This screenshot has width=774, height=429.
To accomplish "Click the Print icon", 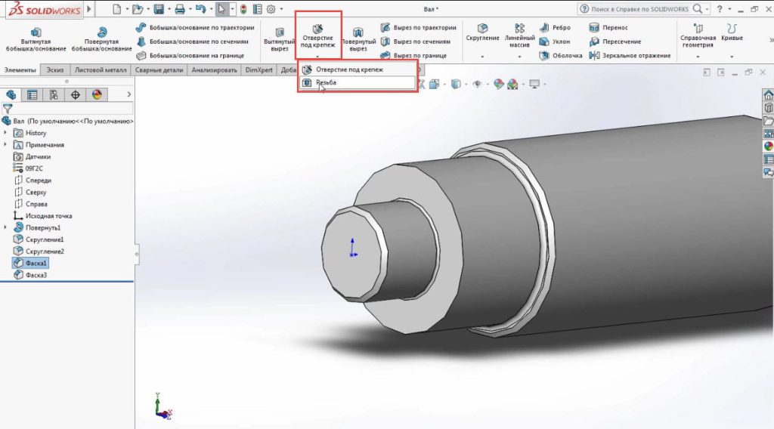I will 180,9.
